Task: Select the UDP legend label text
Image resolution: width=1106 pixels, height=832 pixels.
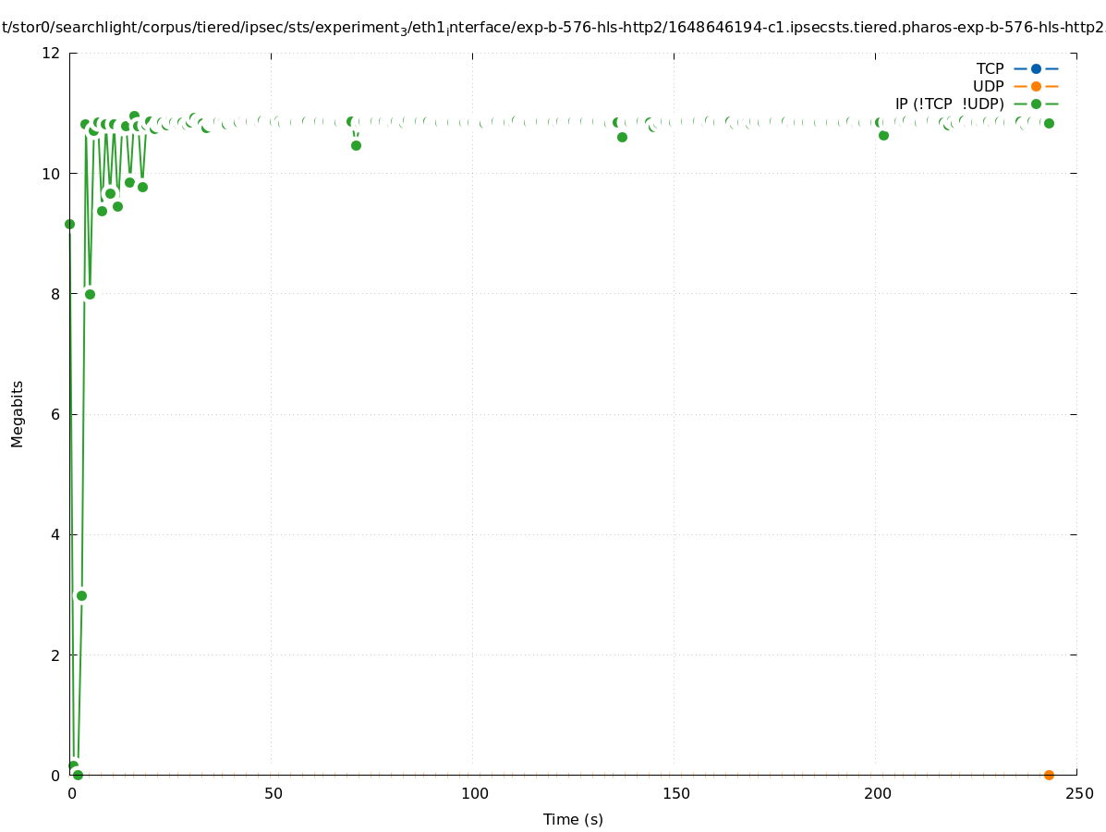Action: (x=988, y=86)
